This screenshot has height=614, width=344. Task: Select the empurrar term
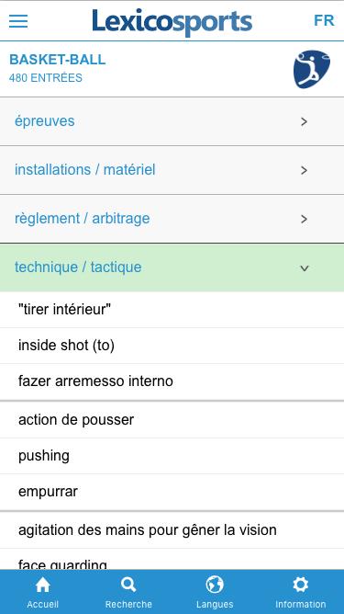[x=172, y=492]
